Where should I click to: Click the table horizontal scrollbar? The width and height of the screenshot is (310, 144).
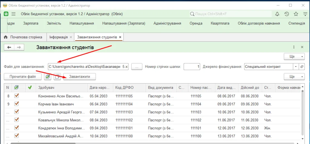point(42,143)
